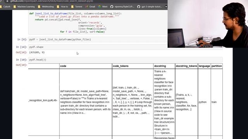
Task: Open the gpt-3-simple-tutorial GitHub bookmark
Action: coord(150,7)
